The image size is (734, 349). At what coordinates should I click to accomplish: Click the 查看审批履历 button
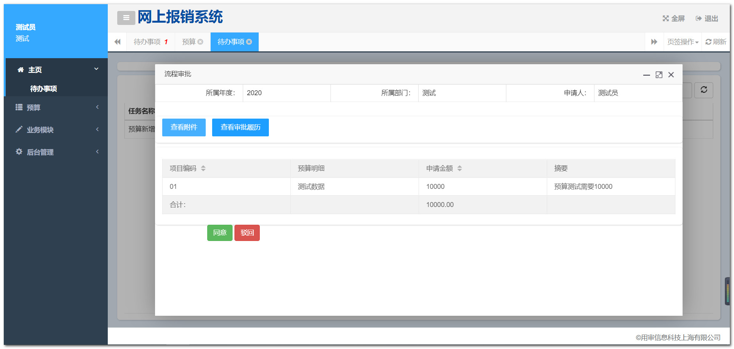240,127
